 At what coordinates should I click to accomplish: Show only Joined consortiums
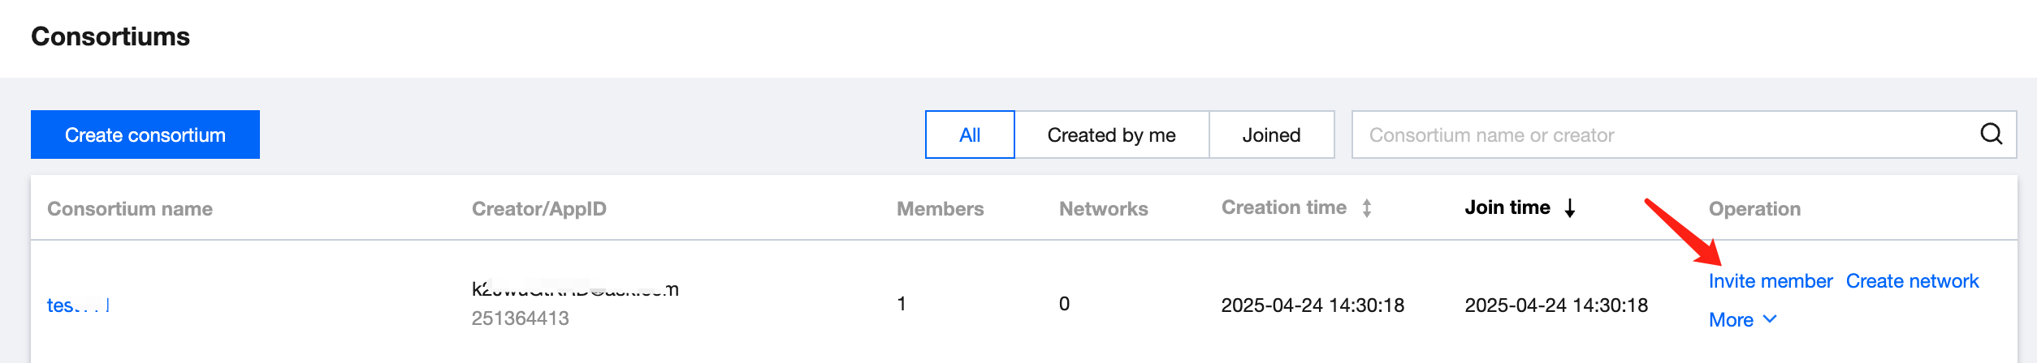1271,135
